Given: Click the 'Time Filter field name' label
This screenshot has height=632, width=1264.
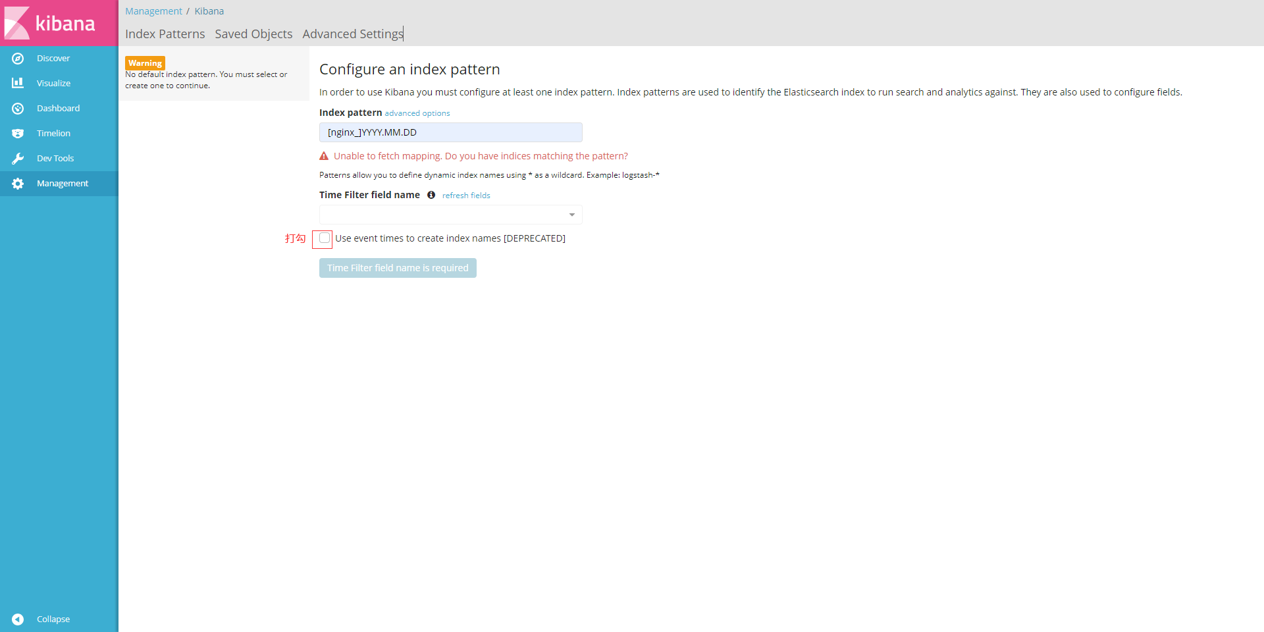Looking at the screenshot, I should pyautogui.click(x=369, y=195).
